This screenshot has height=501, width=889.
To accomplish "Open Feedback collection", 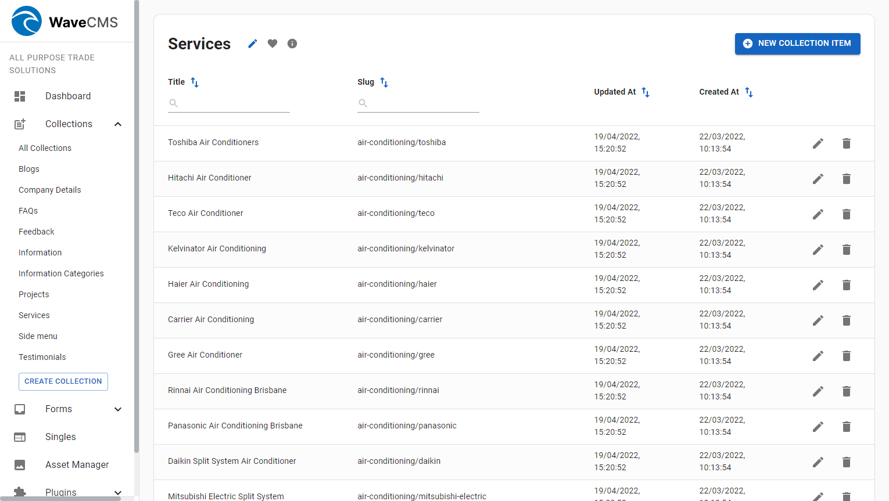I will click(36, 232).
